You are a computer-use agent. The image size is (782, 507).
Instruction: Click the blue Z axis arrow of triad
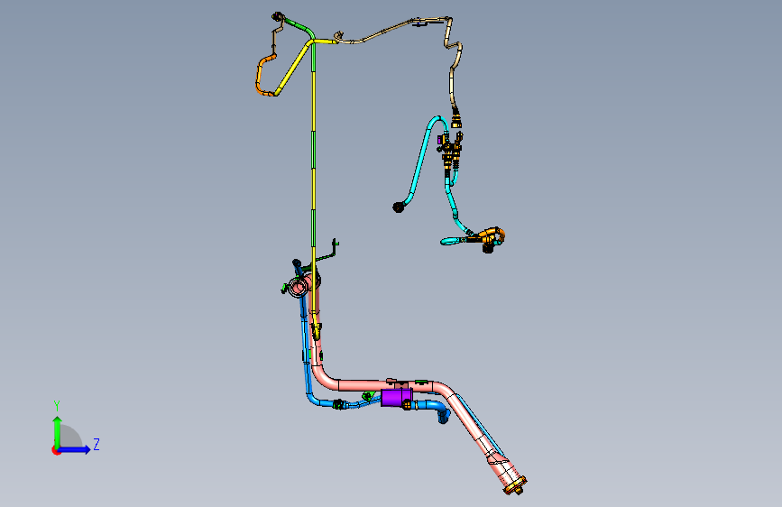(75, 449)
